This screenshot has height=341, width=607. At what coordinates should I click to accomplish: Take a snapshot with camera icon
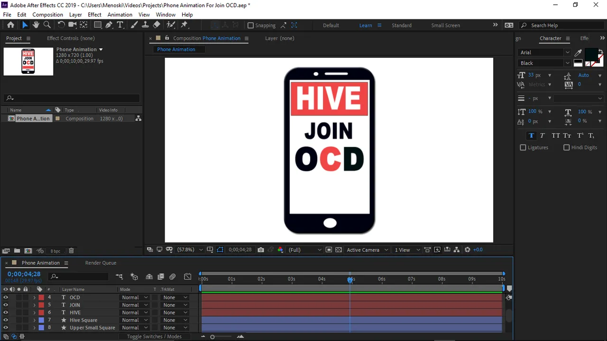coord(261,250)
